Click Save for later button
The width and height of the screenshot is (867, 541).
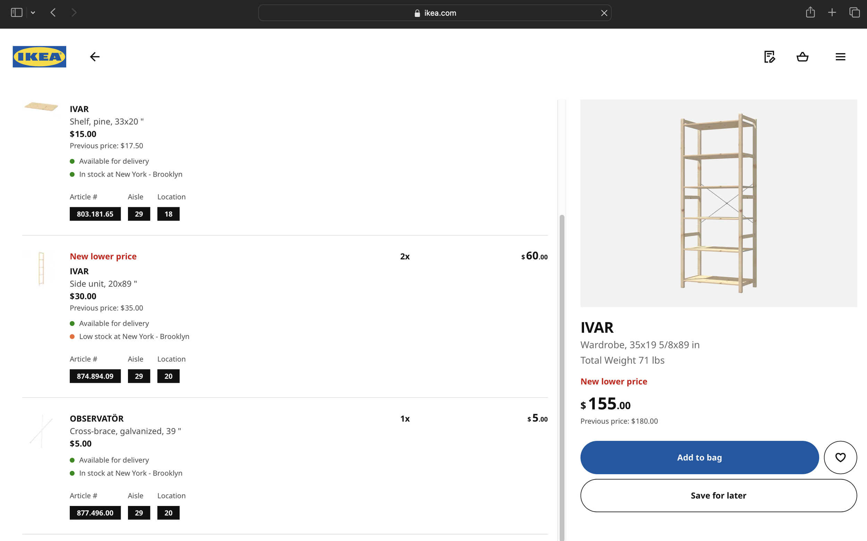pyautogui.click(x=718, y=496)
